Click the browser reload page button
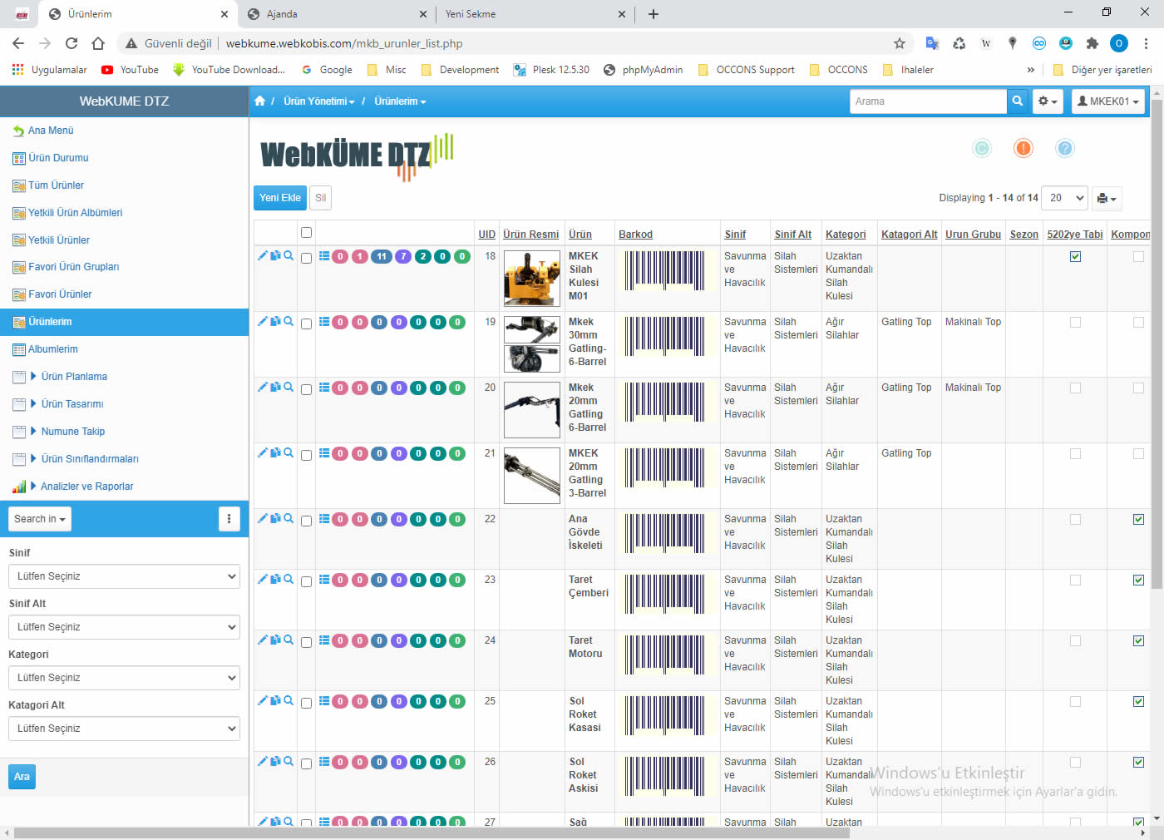This screenshot has height=840, width=1164. tap(72, 43)
